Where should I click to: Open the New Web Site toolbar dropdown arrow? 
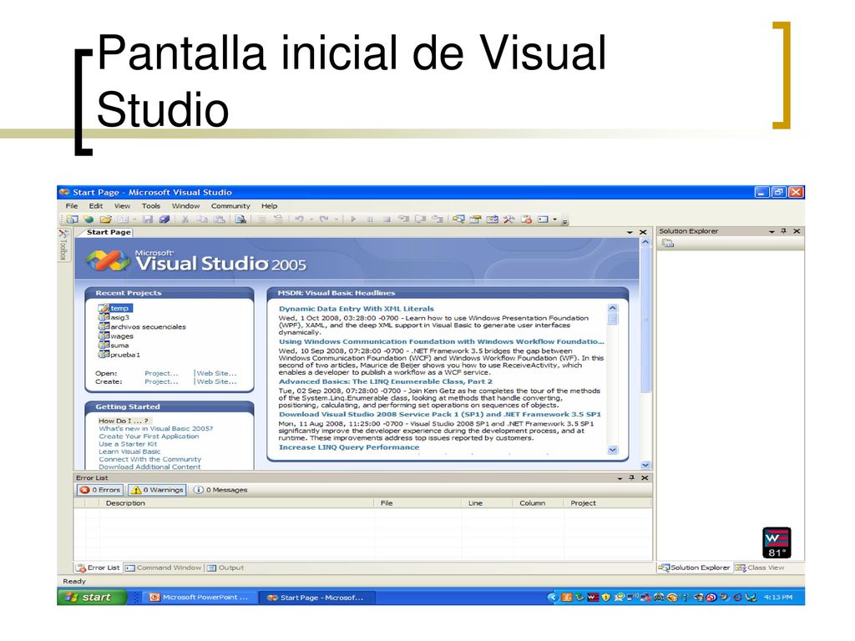pos(134,220)
